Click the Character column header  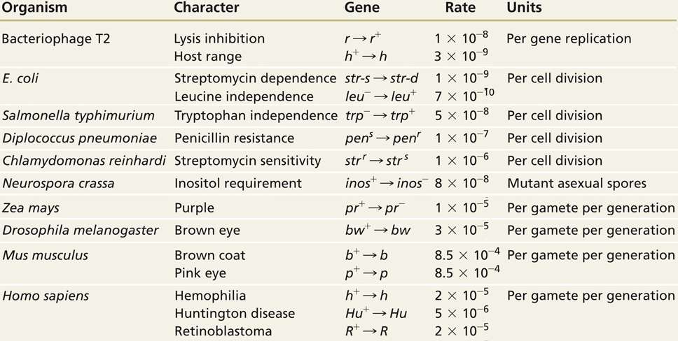coord(207,9)
